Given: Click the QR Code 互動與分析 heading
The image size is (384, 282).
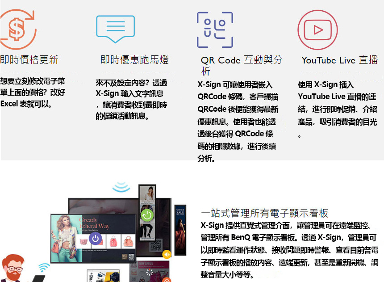Looking at the screenshot, I should click(242, 65).
